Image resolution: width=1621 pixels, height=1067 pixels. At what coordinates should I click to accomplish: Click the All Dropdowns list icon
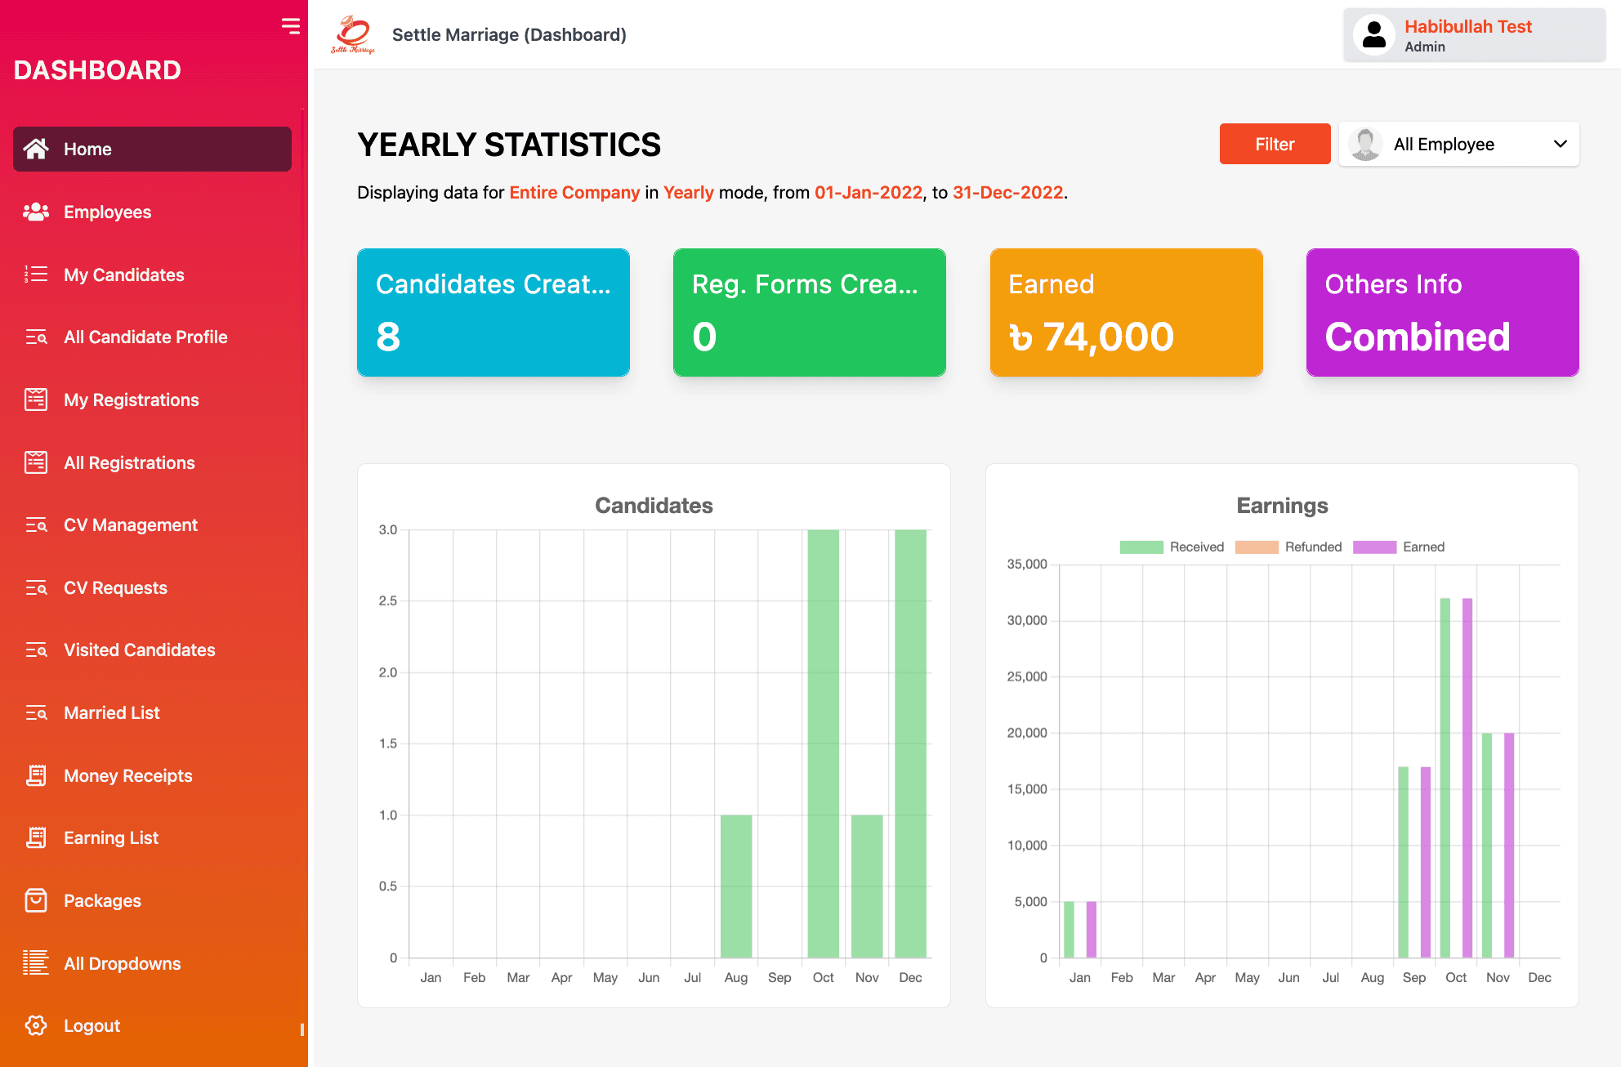[x=36, y=963]
